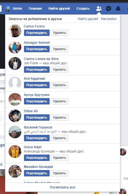Image resolution: width=128 pixels, height=194 pixels.
Task: Open Anil Aggarwal's default avatar
Action: pyautogui.click(x=15, y=83)
